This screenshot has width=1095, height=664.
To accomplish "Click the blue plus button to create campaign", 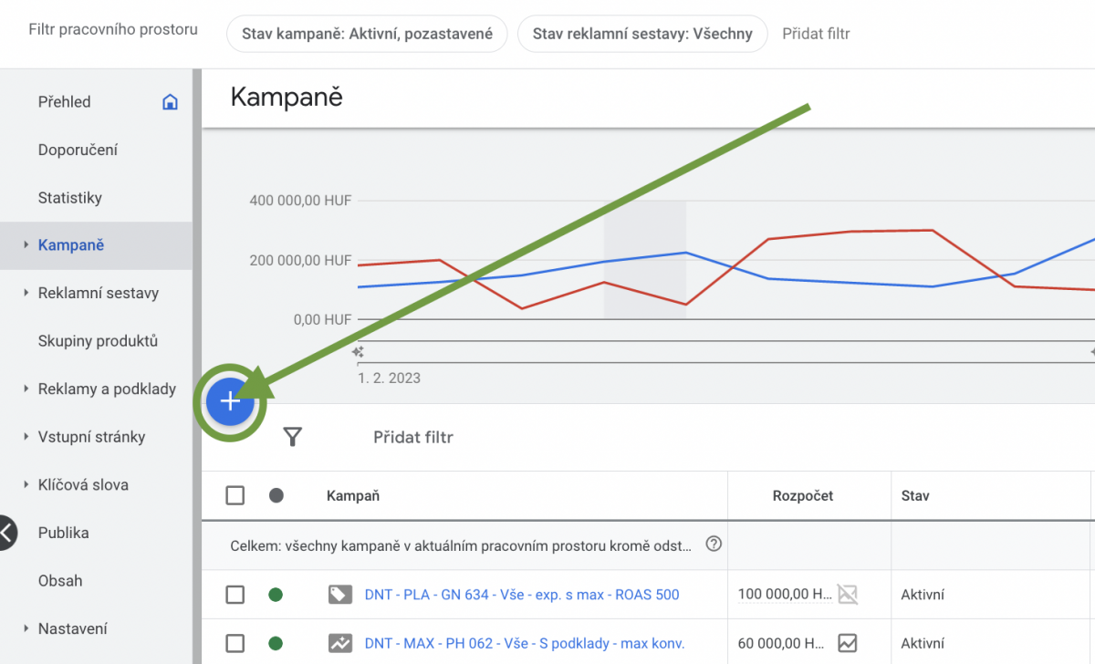I will (x=230, y=400).
